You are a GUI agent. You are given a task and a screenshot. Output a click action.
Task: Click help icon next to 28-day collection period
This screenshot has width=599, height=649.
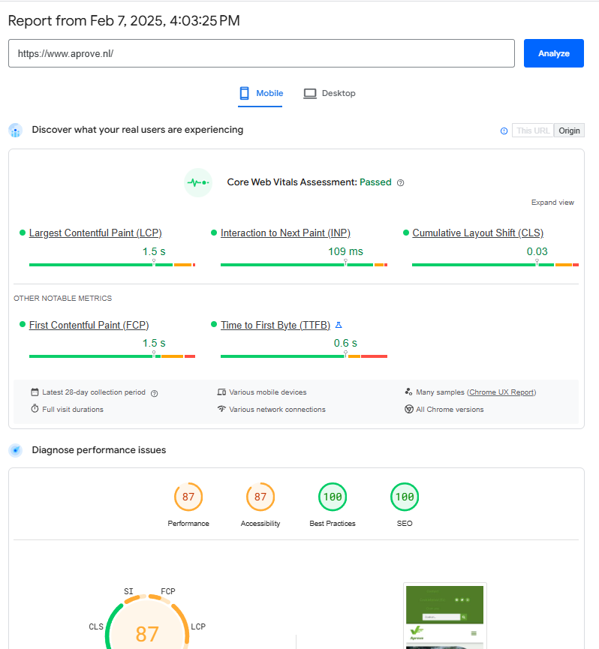pos(155,392)
